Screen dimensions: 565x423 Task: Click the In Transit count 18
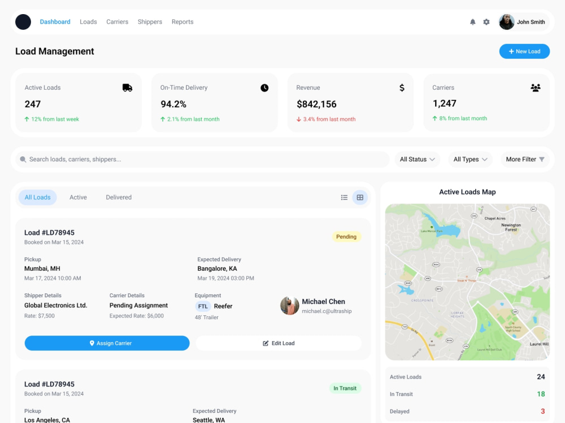click(x=541, y=394)
